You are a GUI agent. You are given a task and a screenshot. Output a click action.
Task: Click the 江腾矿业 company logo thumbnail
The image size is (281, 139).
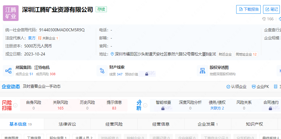[11, 13]
